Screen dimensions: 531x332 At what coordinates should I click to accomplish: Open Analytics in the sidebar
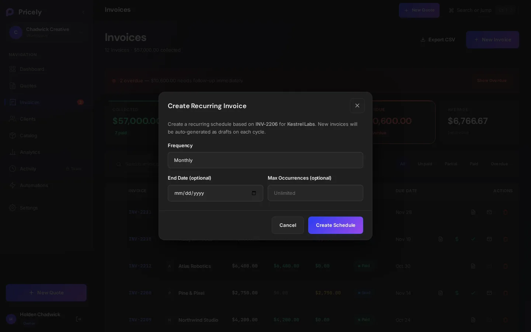click(x=46, y=152)
